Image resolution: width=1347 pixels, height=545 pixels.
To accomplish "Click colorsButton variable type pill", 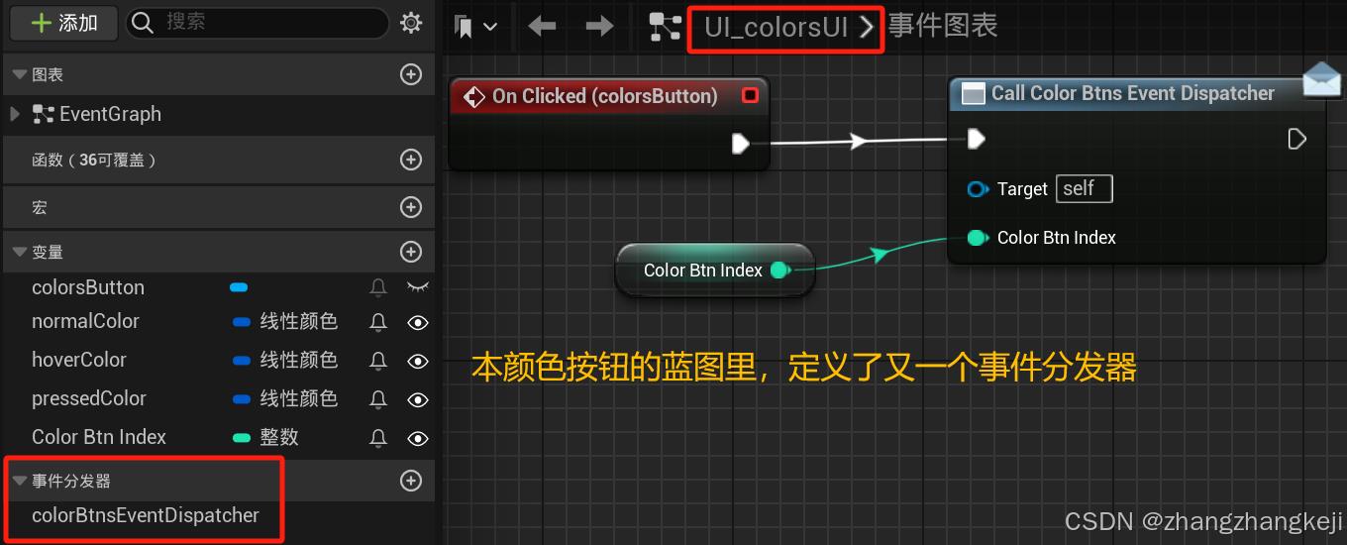I will pyautogui.click(x=238, y=287).
